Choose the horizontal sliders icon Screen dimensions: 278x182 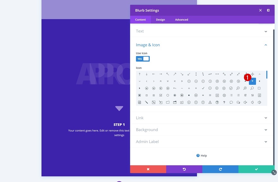click(245, 95)
